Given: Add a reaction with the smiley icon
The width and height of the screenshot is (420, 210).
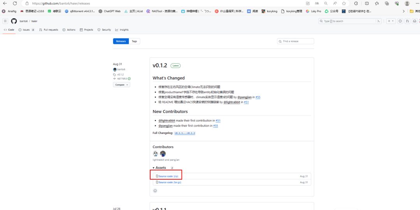Looking at the screenshot, I should point(155,191).
